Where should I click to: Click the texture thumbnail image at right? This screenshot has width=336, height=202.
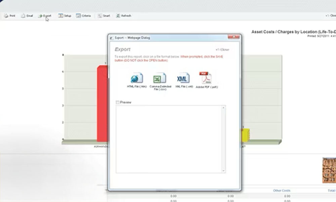click(329, 170)
